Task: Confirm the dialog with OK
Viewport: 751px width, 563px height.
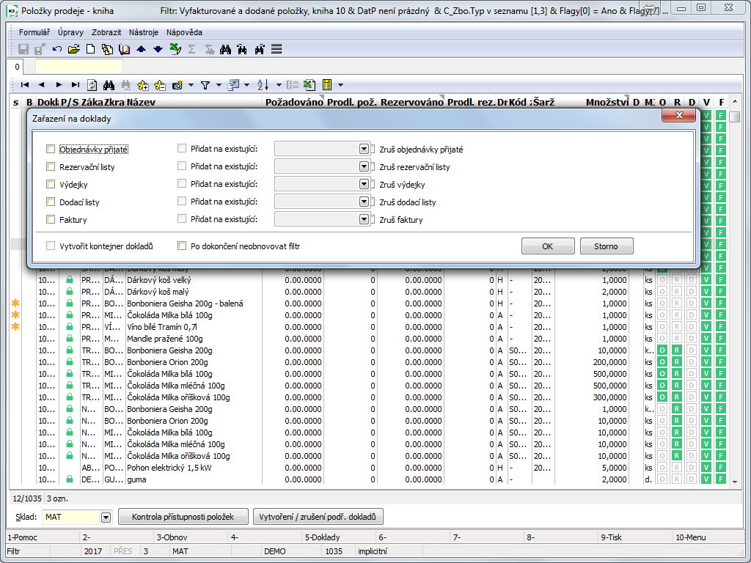Action: pos(547,246)
